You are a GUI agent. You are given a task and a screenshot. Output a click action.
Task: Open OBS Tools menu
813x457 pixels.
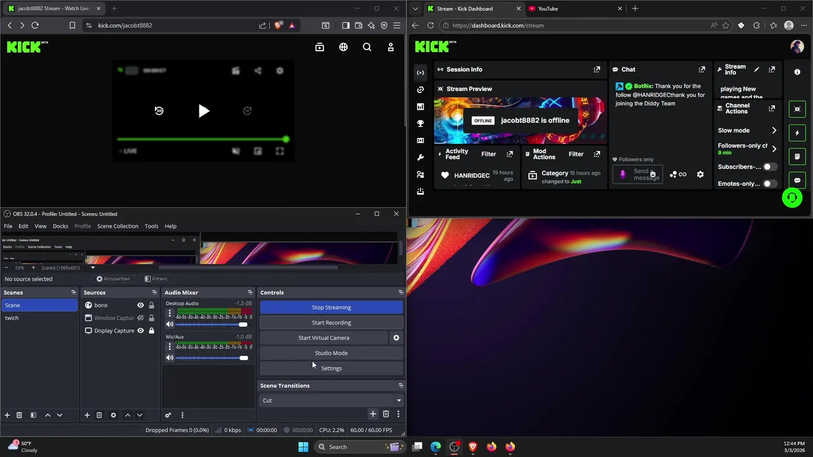coord(151,226)
